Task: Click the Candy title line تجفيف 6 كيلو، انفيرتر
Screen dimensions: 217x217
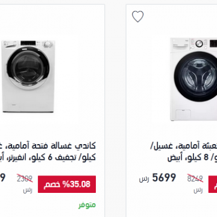Action: click(48, 157)
